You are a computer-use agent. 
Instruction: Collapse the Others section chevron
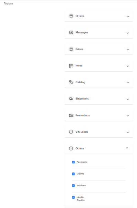coord(127,148)
